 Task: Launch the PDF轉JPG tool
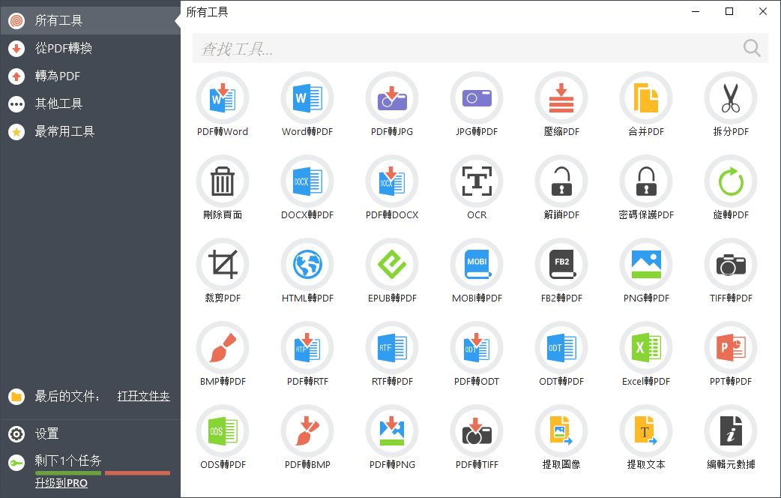click(391, 98)
